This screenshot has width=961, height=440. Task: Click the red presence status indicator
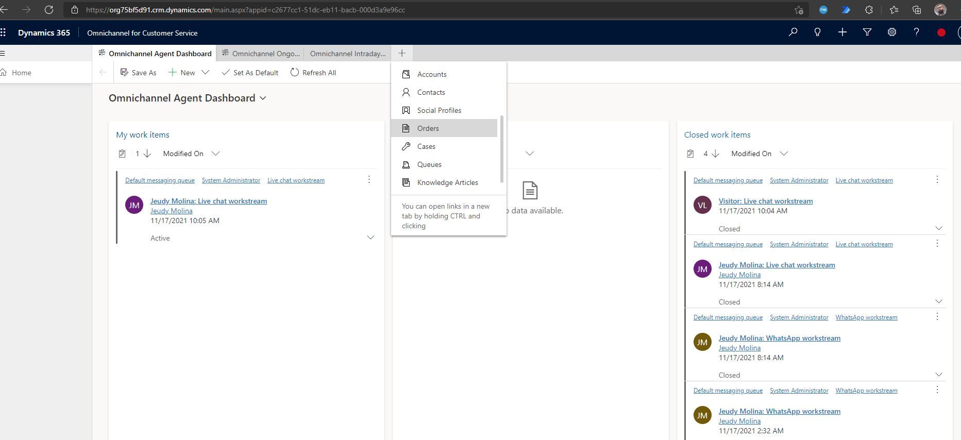(941, 32)
